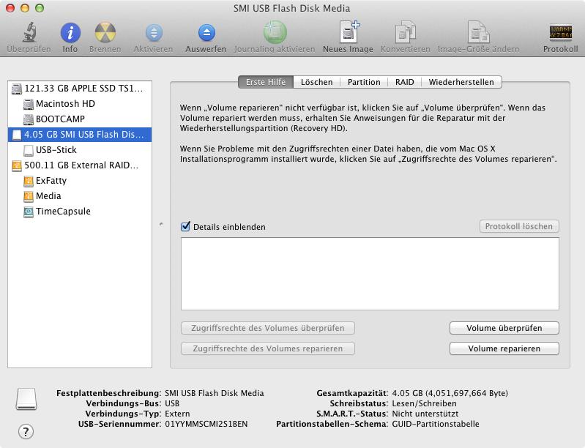Select Macintosh HD in sidebar
585x448 pixels.
click(x=80, y=104)
